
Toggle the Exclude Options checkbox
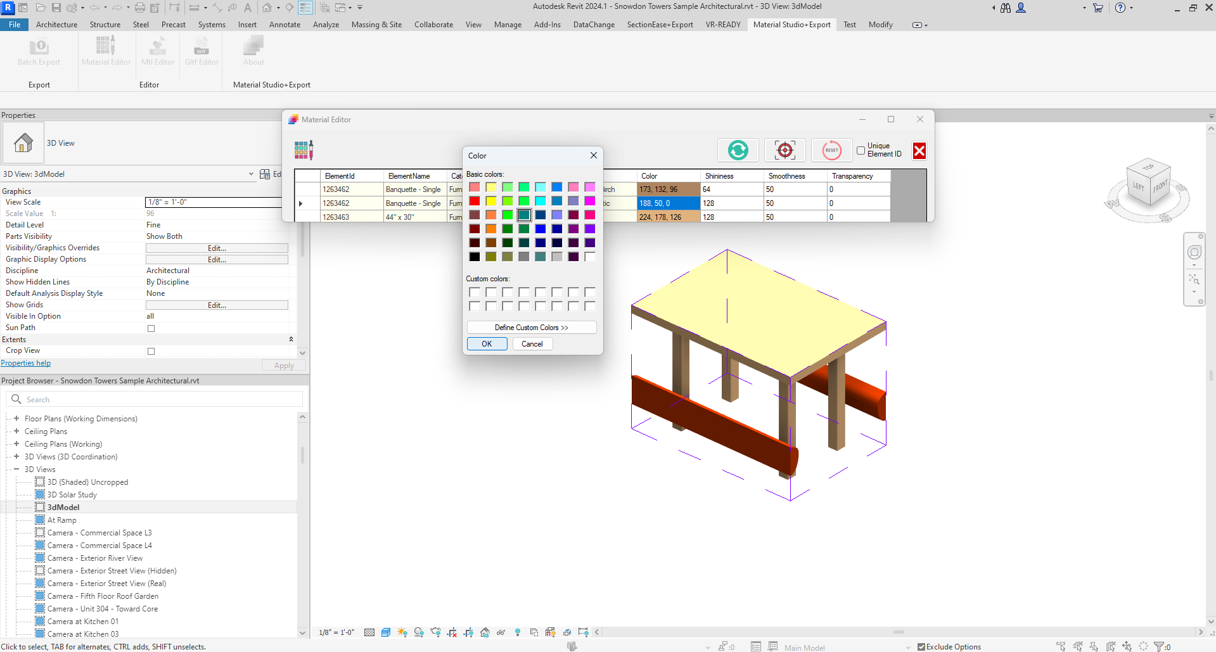click(921, 647)
